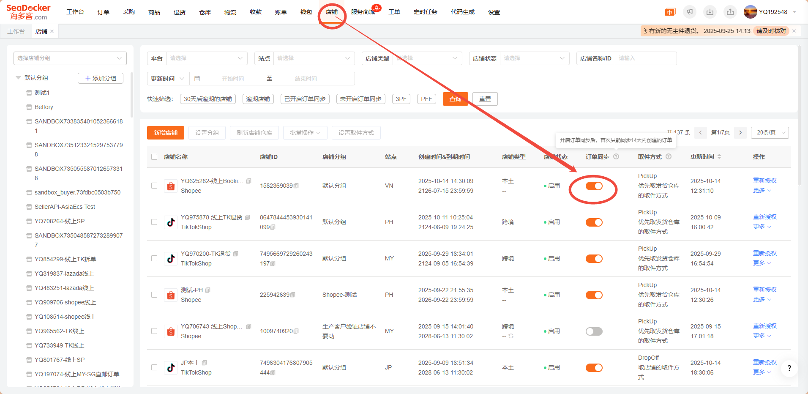This screenshot has height=394, width=808.
Task: Click the floating question mark help button
Action: [789, 368]
